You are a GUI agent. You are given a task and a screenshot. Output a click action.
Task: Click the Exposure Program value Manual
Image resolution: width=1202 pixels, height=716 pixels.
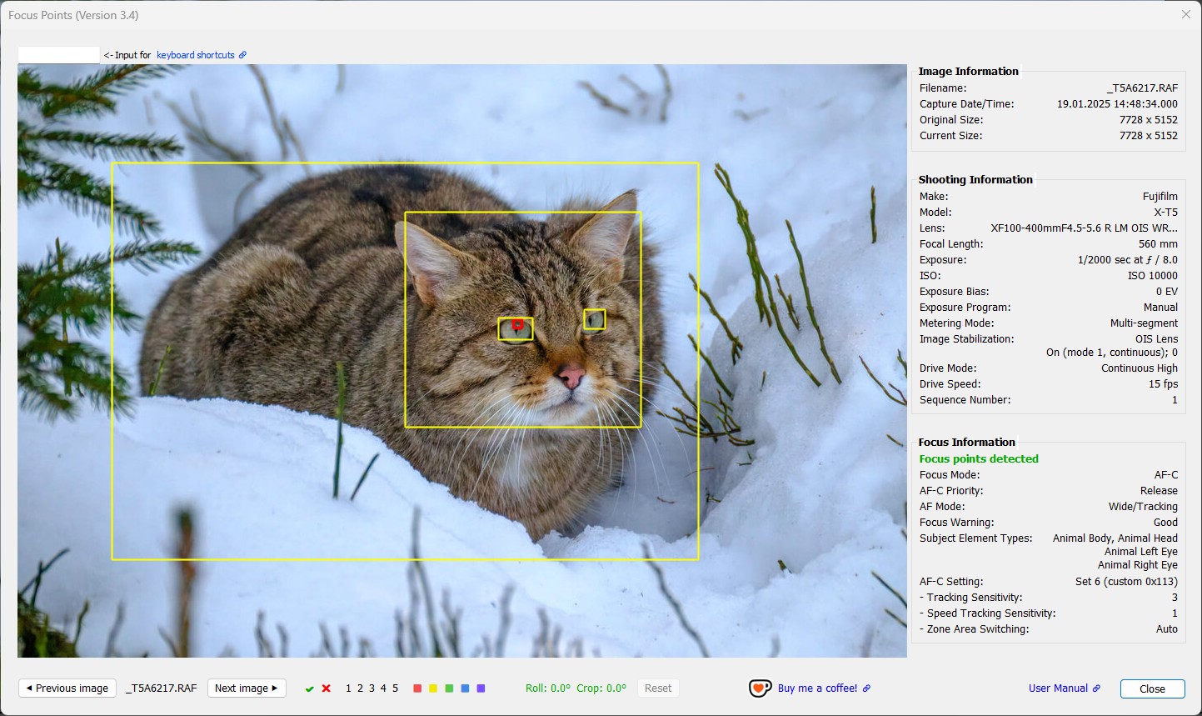[1160, 308]
